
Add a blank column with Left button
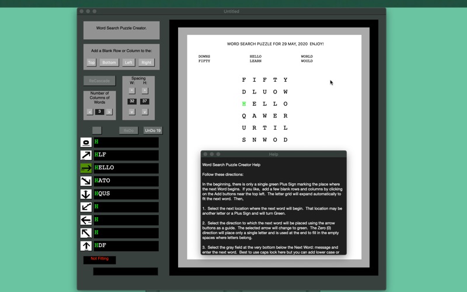[128, 62]
